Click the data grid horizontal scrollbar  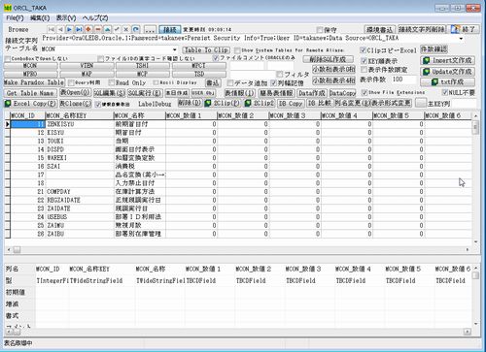click(x=238, y=249)
